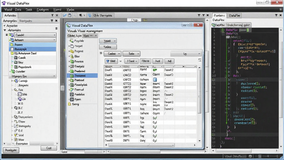Click the Bitd filter button above the table
284x160 pixels.
[x=111, y=61]
